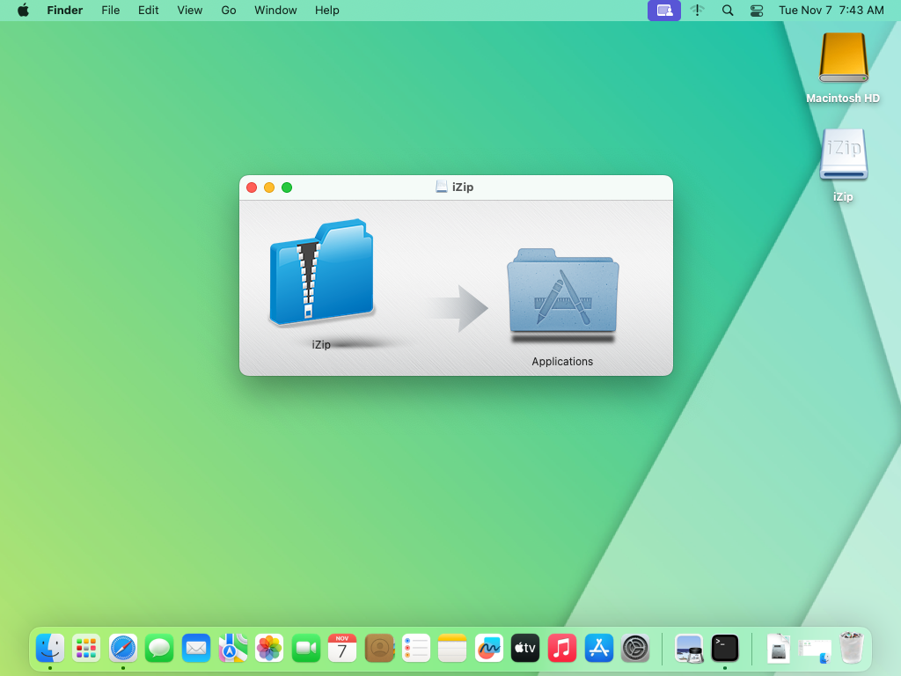Launch Safari from the Dock

(123, 649)
